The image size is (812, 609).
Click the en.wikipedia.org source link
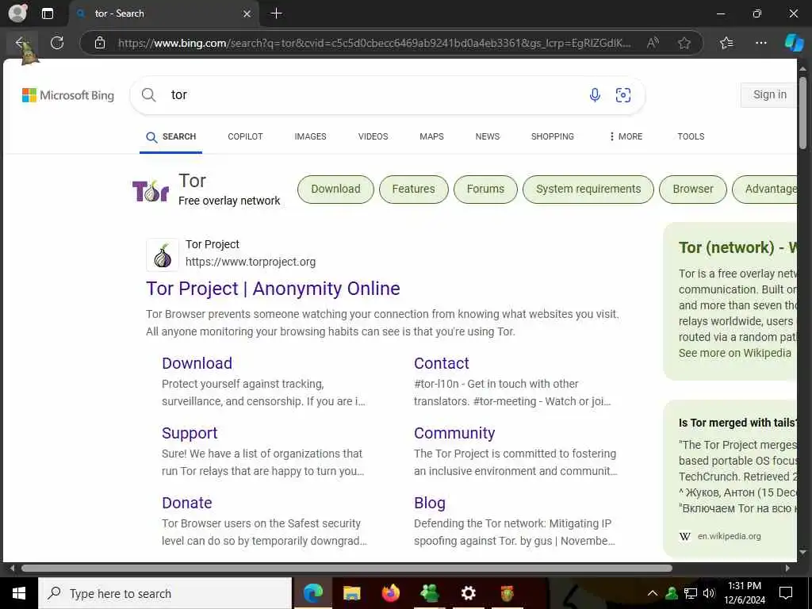(730, 537)
